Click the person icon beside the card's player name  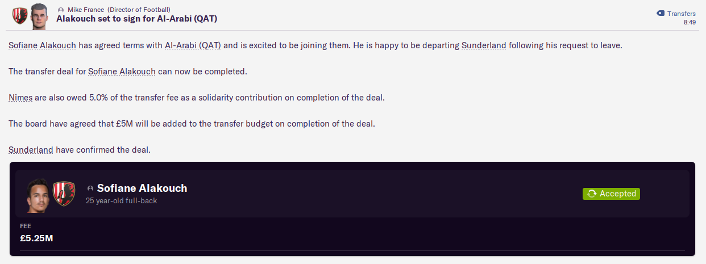pyautogui.click(x=90, y=188)
